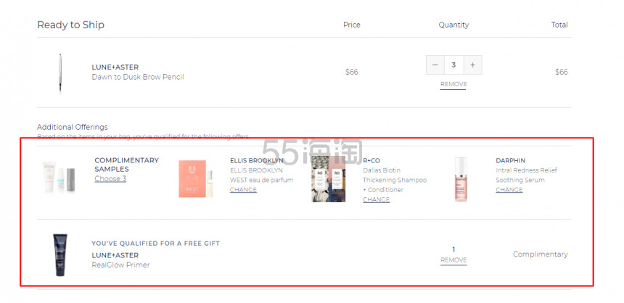Click the RealGlow Primer tube image
The image size is (624, 303).
[x=60, y=255]
